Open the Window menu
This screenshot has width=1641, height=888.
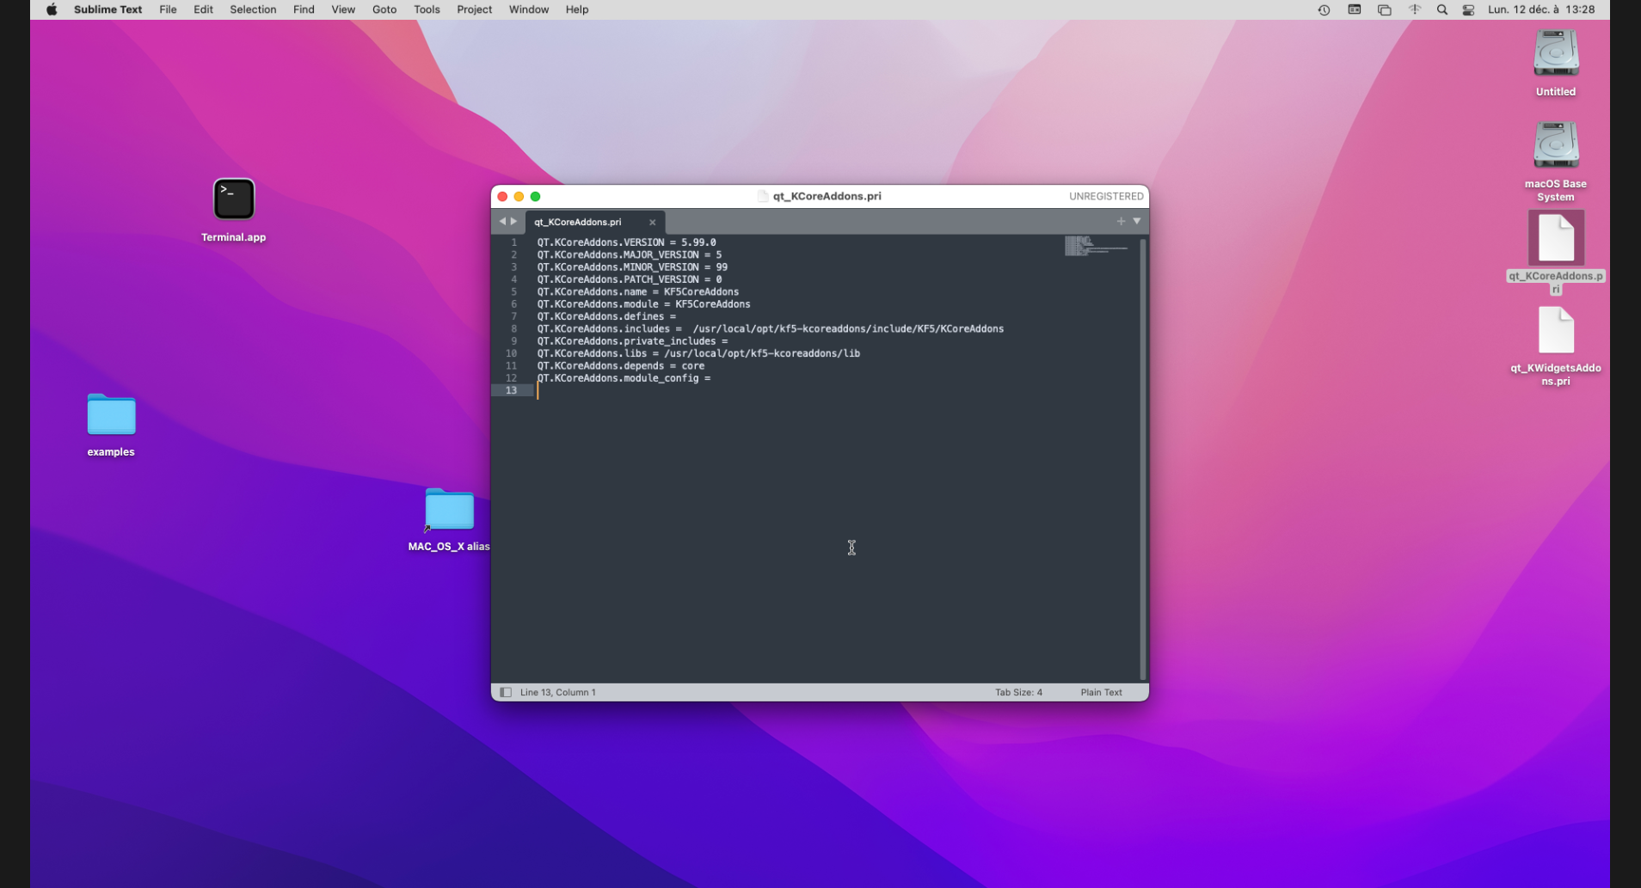click(x=529, y=9)
